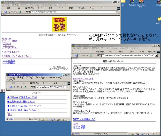Image resolution: width=161 pixels, height=136 pixels.
Task: Click location icon in 会員ページTOP window
Action: 91,55
